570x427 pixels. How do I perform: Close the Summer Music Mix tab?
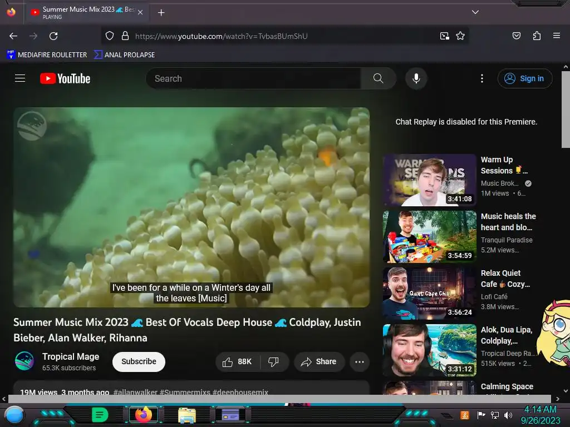coord(140,12)
